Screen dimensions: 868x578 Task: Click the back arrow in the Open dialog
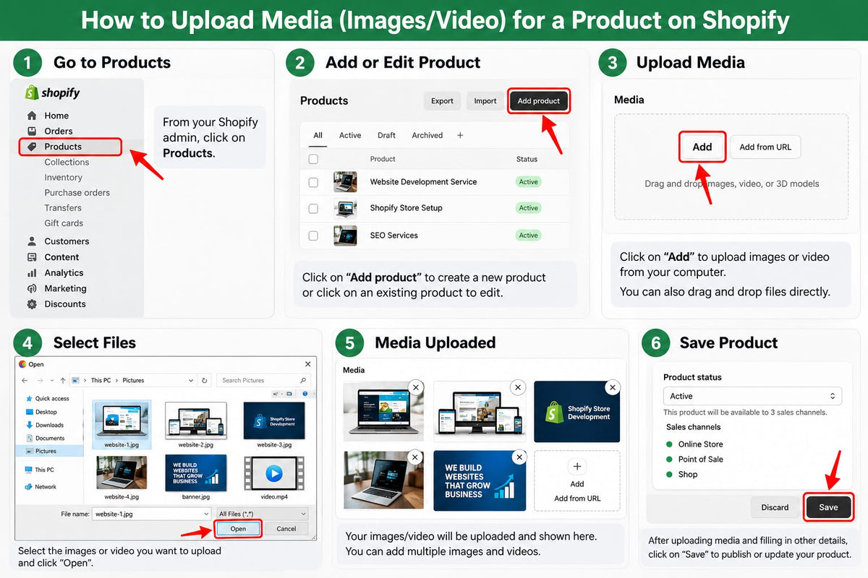(x=25, y=380)
